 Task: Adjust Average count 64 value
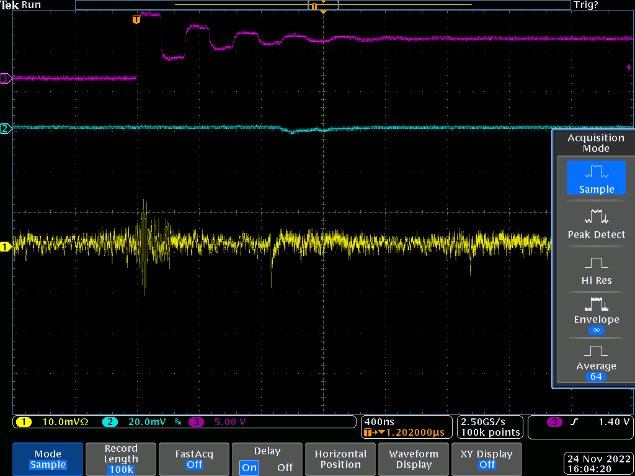pos(596,377)
